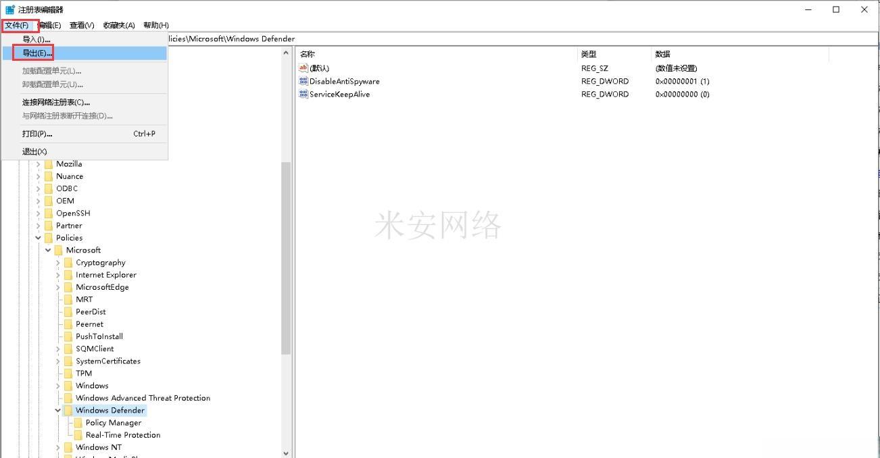Expand the Cryptography tree node
Viewport: 880px width, 458px height.
point(58,263)
